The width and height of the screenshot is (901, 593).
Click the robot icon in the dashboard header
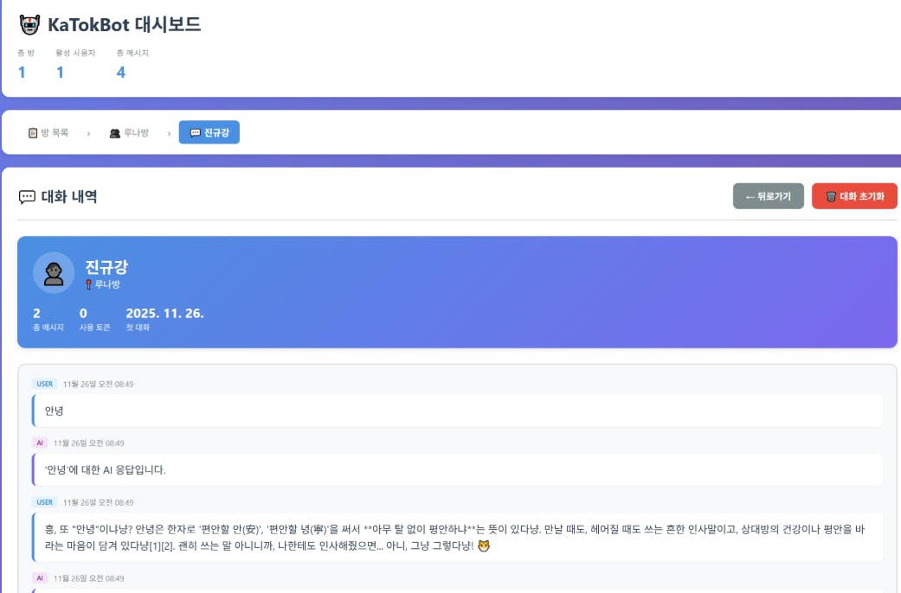tap(29, 24)
